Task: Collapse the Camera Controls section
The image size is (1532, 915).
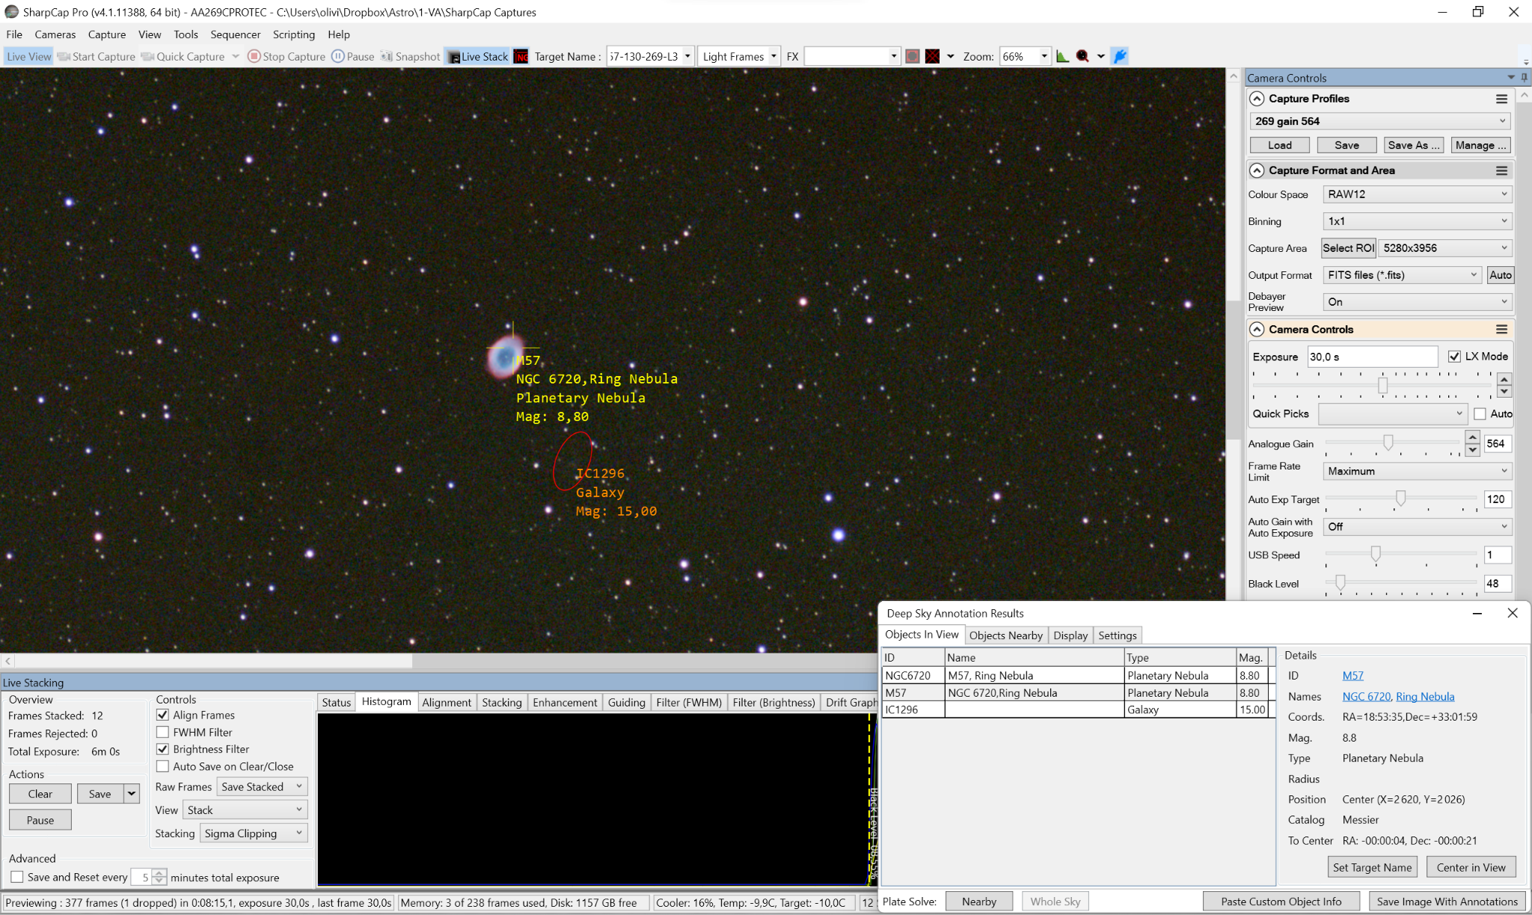Action: (x=1257, y=329)
